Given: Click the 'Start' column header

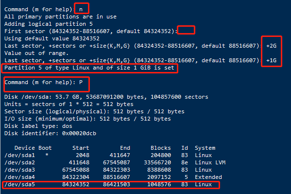Looking at the screenshot, I should click(x=81, y=148).
